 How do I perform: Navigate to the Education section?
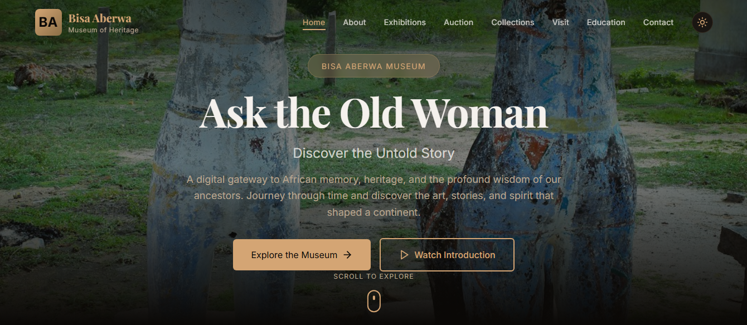[x=606, y=22]
